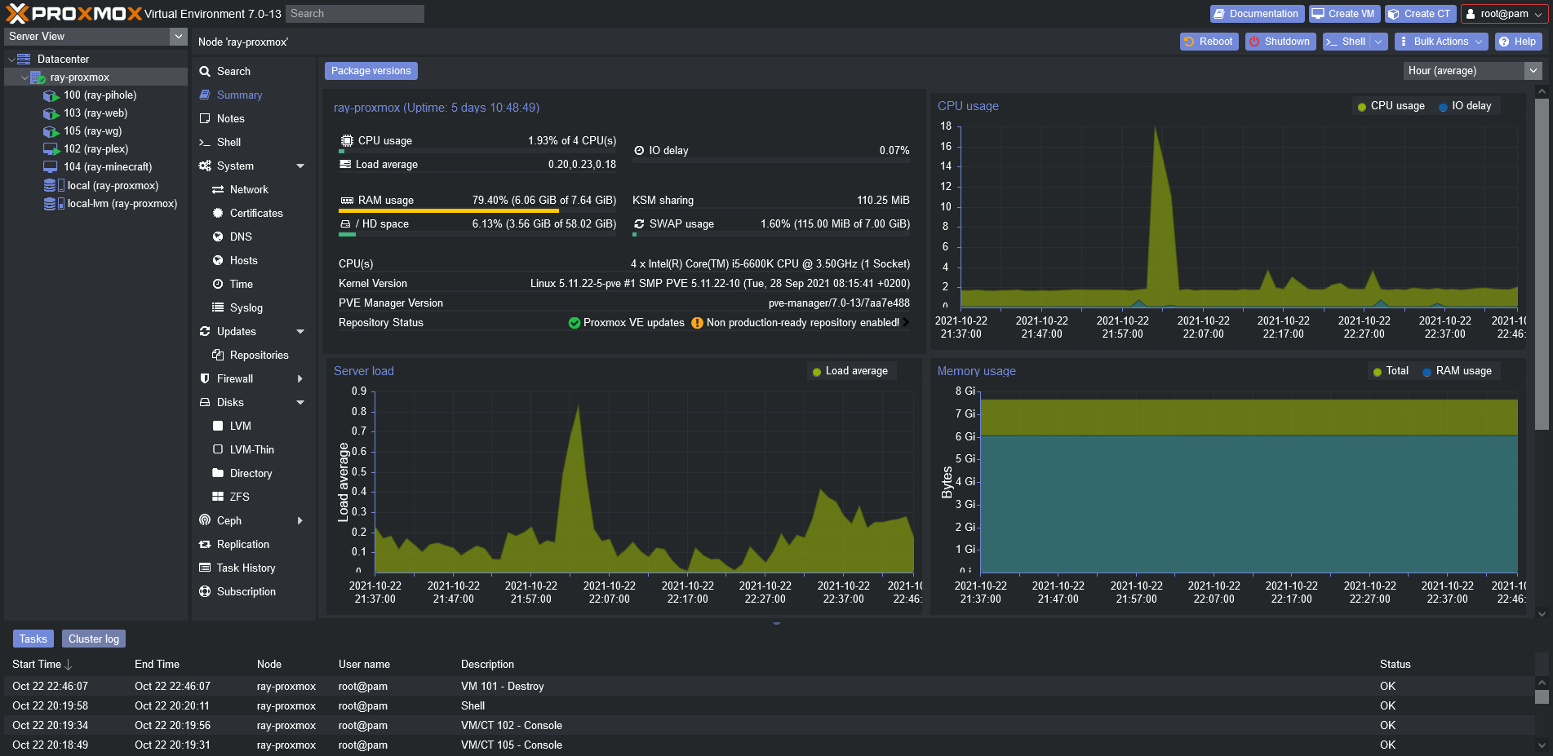Click the Reboot button
The width and height of the screenshot is (1553, 756).
(1209, 42)
